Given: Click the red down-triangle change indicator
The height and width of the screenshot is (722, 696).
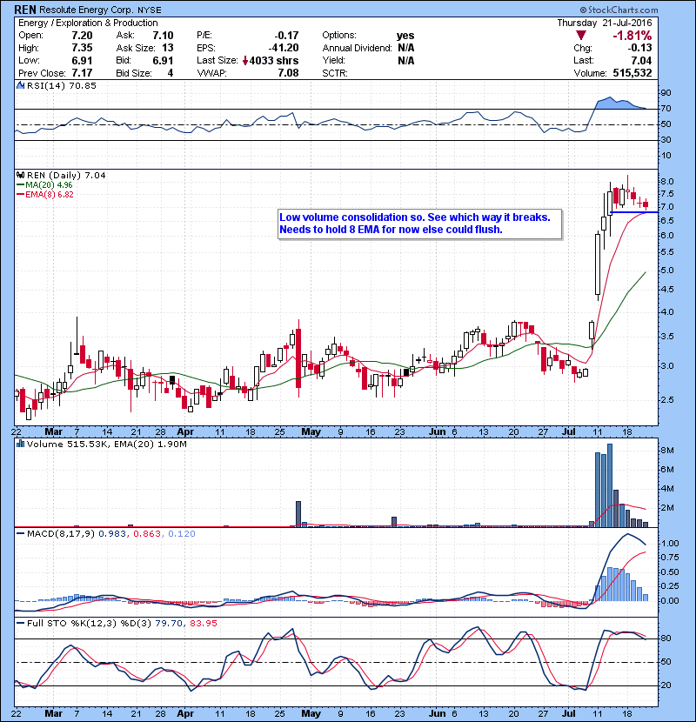Looking at the screenshot, I should click(x=581, y=36).
